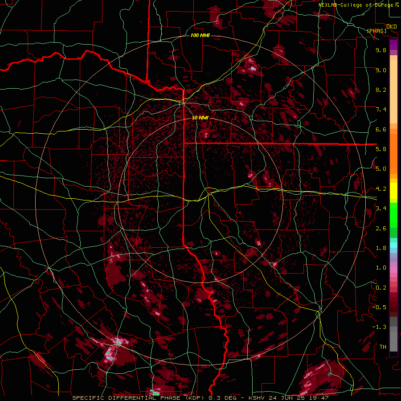
Task: Pick the yellow segment of color bar
Action: click(393, 191)
